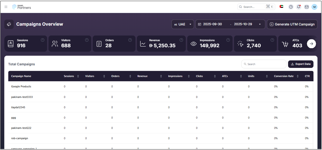Click the Revenue card info icon

coord(181,40)
